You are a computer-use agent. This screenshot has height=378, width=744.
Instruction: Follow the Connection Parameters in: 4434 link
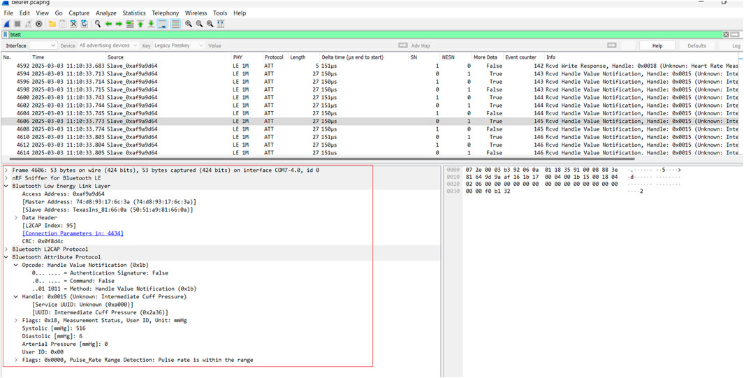coord(73,233)
